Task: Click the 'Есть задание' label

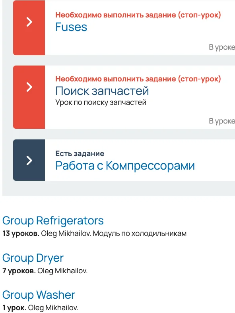Action: pos(80,153)
